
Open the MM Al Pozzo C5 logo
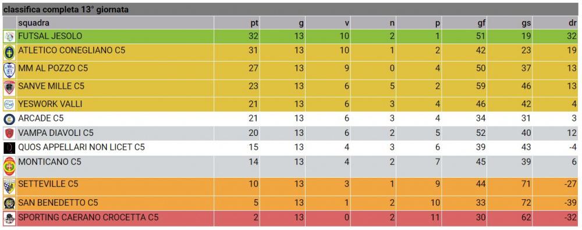9,70
